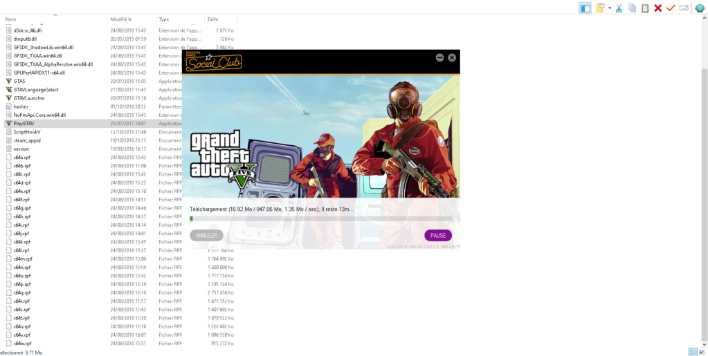The height and width of the screenshot is (356, 708).
Task: Select the x64p.rpf file name
Action: click(22, 284)
